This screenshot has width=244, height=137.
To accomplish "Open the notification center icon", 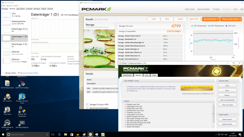I will pyautogui.click(x=240, y=135).
